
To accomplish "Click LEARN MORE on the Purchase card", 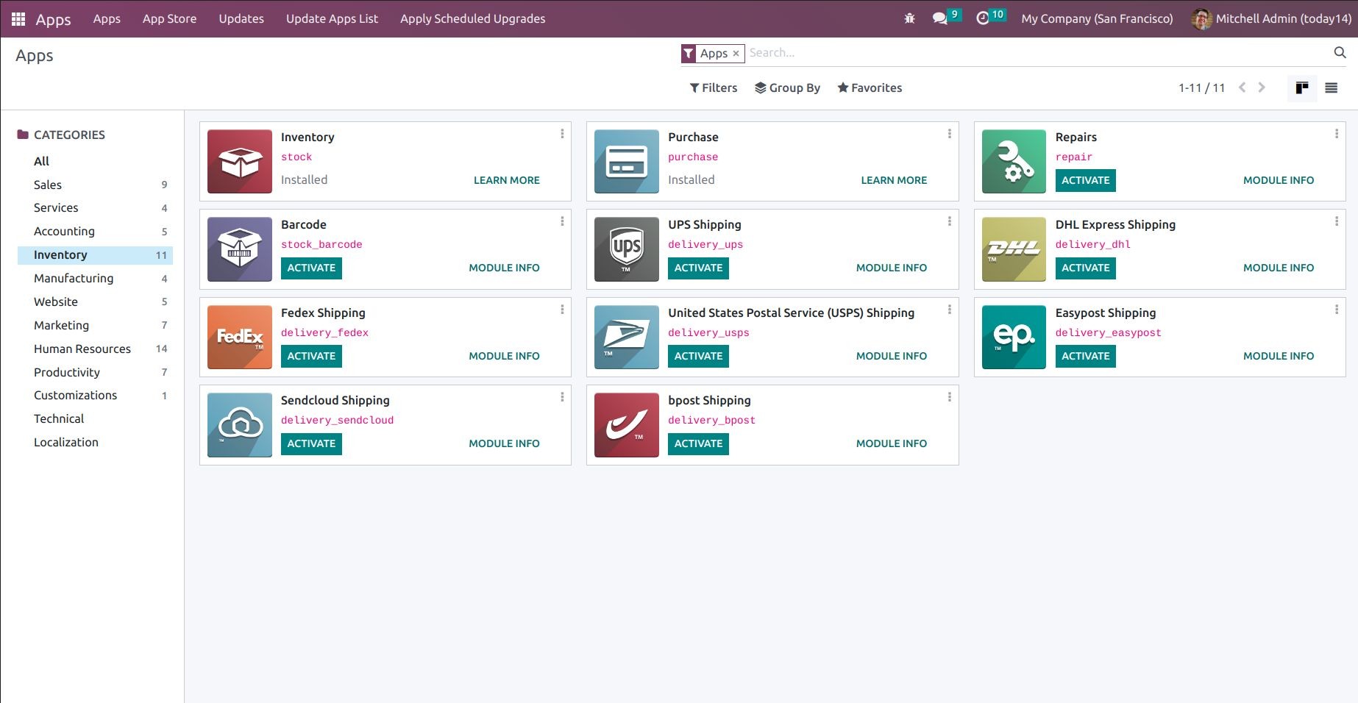I will (x=893, y=180).
